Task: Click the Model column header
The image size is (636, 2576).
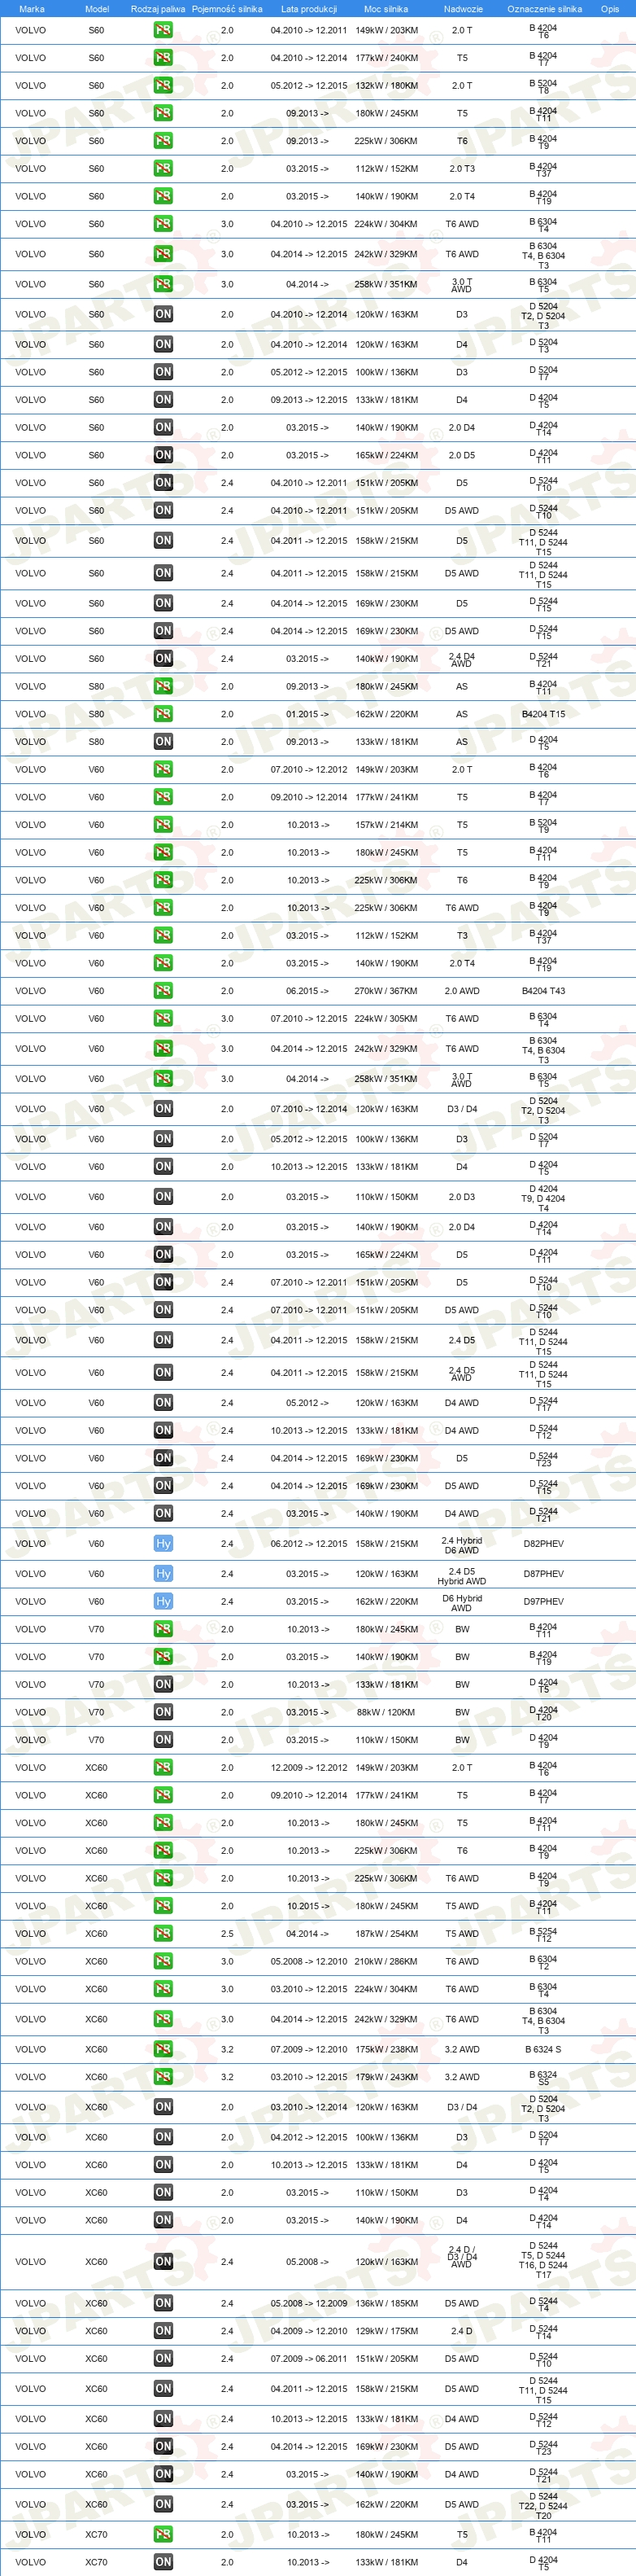Action: pos(97,9)
